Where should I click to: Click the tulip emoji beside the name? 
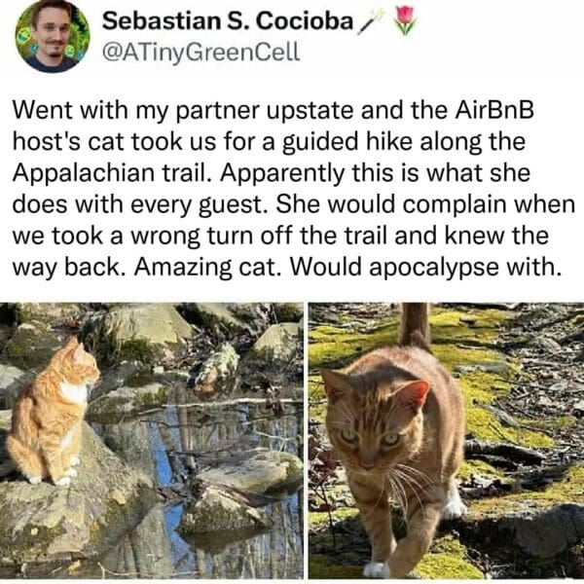(405, 20)
